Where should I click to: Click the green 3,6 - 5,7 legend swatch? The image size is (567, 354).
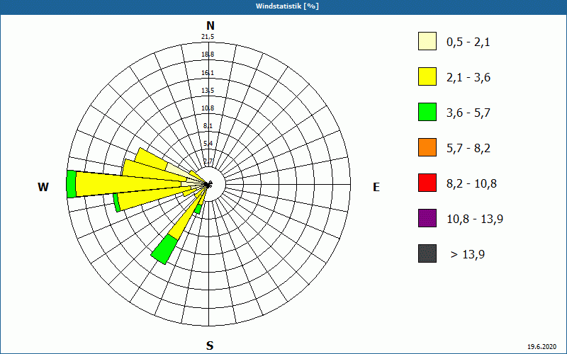427,112
